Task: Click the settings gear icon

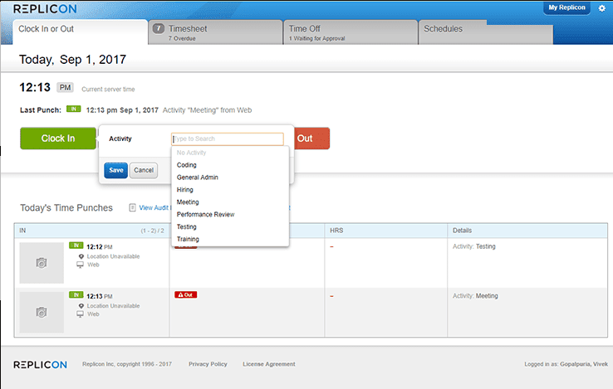Action: pyautogui.click(x=602, y=8)
